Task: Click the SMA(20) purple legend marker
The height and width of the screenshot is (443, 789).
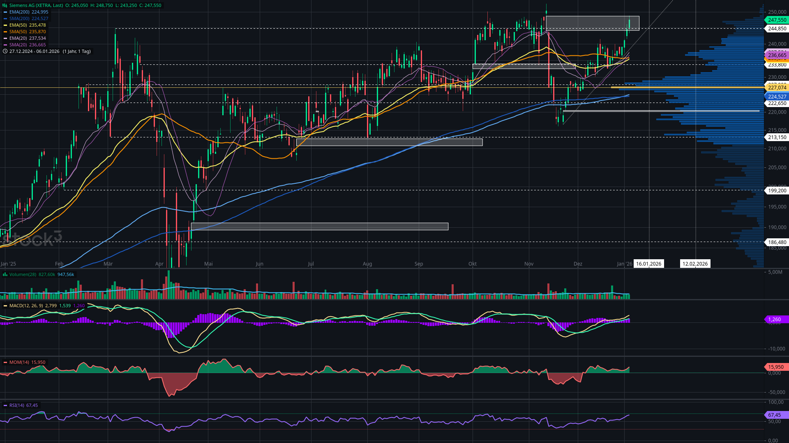Action: (x=5, y=45)
